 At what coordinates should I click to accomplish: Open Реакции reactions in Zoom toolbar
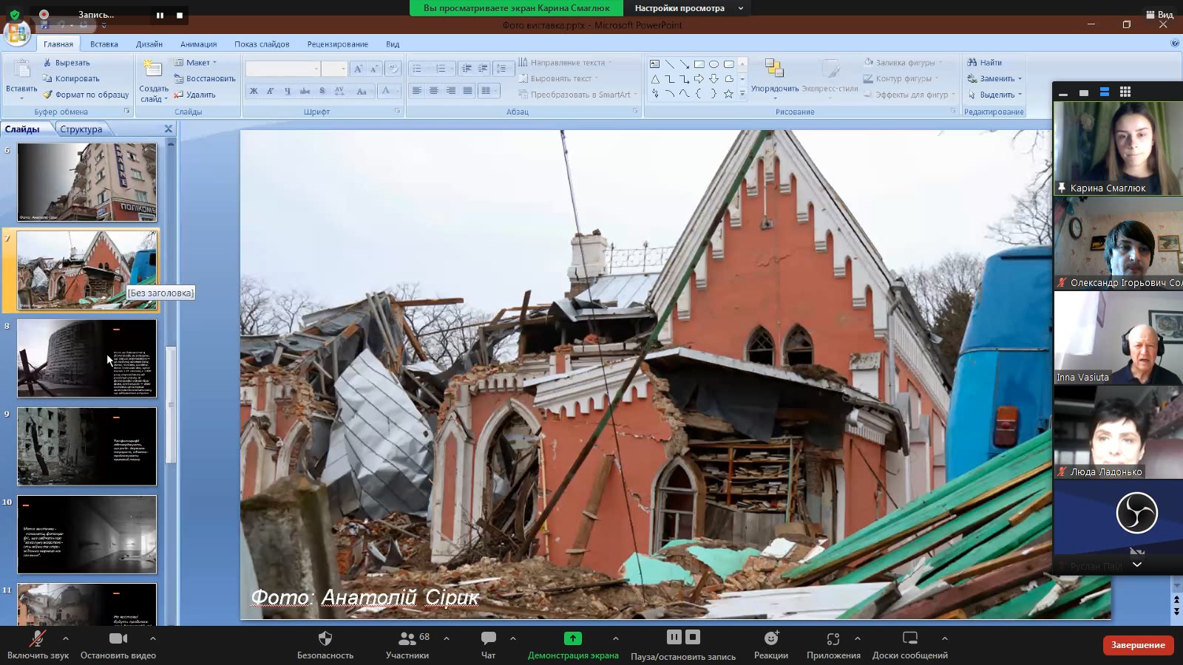point(771,645)
